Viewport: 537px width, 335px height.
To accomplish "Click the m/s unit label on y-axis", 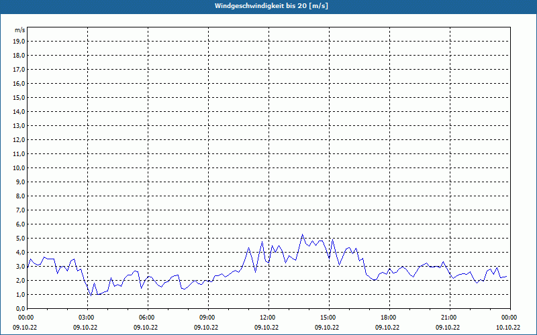I will pos(20,30).
